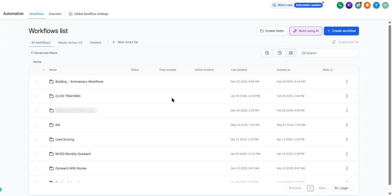This screenshot has height=196, width=392.
Task: Add a New smart list
Action: click(125, 42)
